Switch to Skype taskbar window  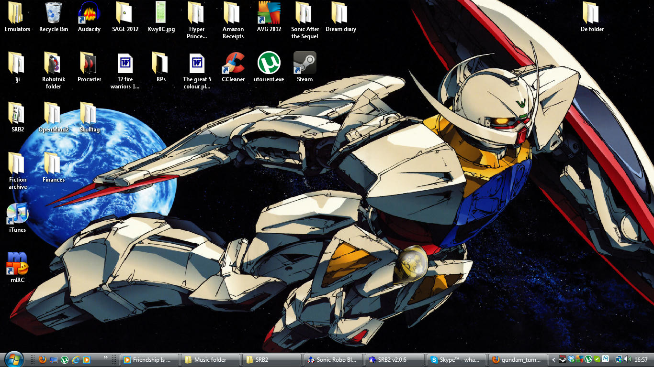[456, 359]
